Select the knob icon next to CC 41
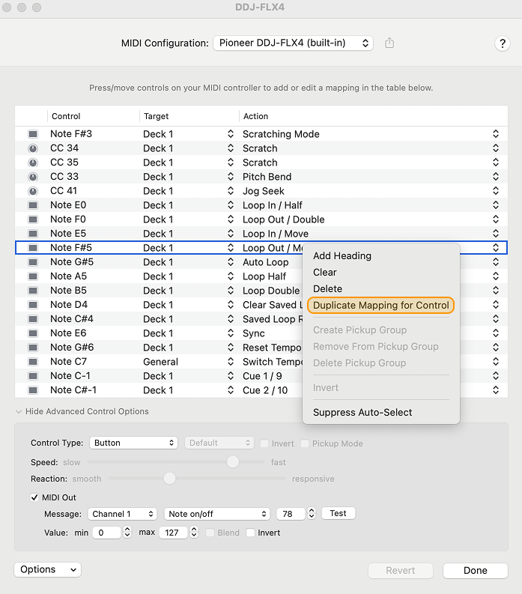 pyautogui.click(x=33, y=191)
